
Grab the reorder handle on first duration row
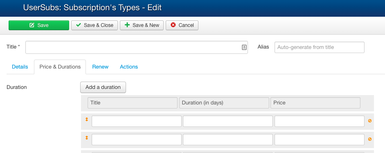coord(87,120)
